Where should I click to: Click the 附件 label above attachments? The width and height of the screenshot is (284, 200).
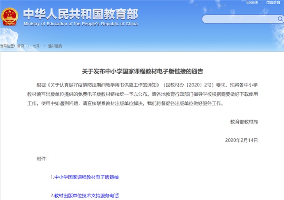tap(42, 159)
